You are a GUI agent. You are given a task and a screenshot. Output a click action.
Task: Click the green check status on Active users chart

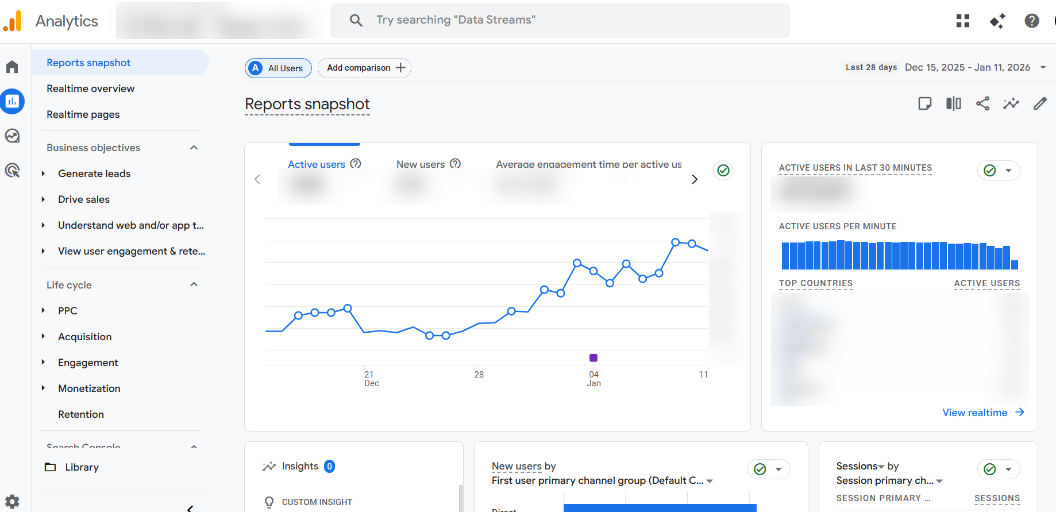(x=723, y=170)
